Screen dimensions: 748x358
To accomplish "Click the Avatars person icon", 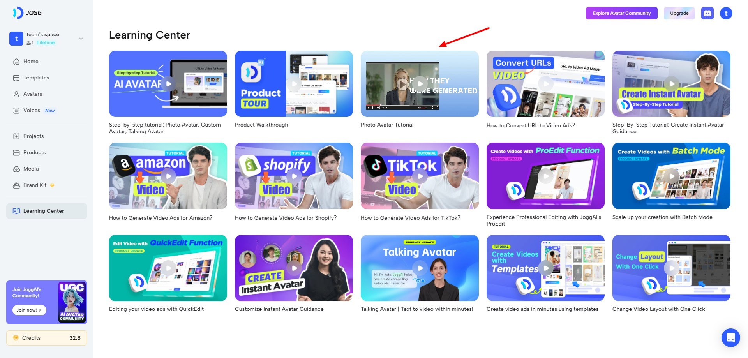I will click(x=16, y=94).
